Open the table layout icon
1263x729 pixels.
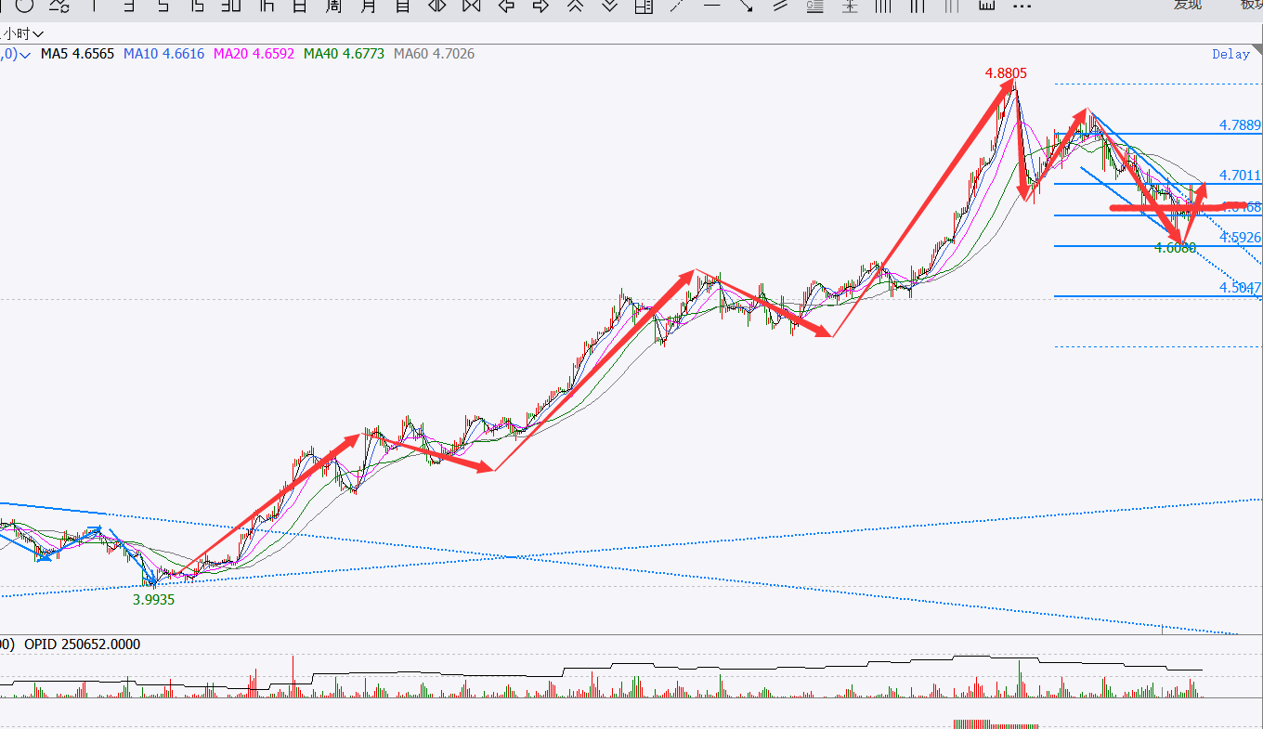point(643,6)
